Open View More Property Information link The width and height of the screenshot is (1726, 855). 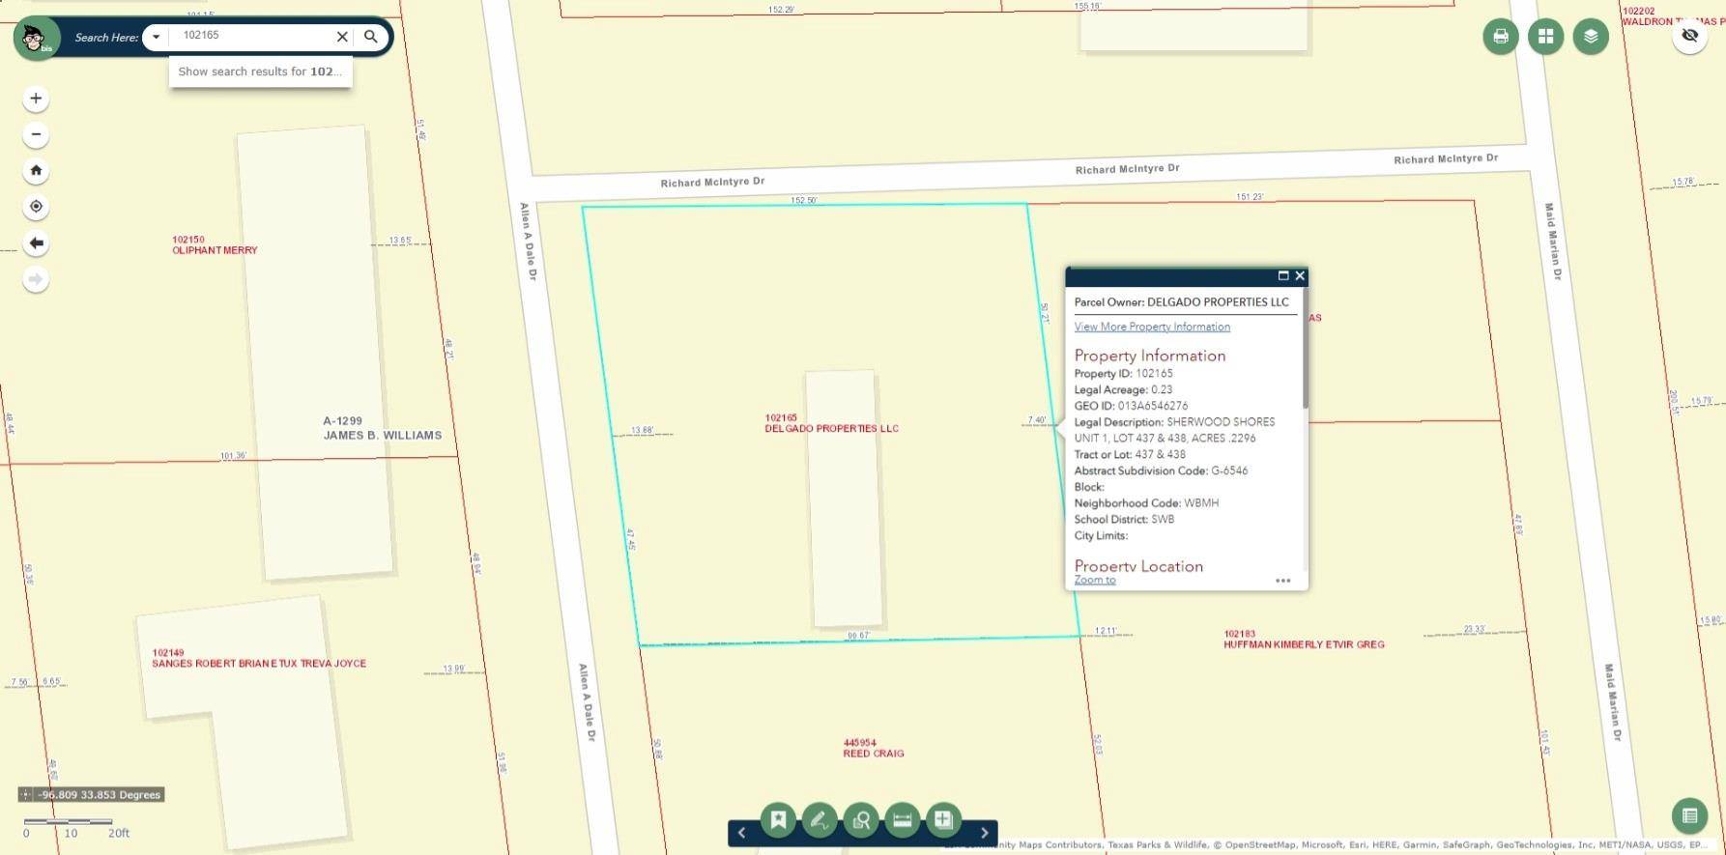(1152, 327)
